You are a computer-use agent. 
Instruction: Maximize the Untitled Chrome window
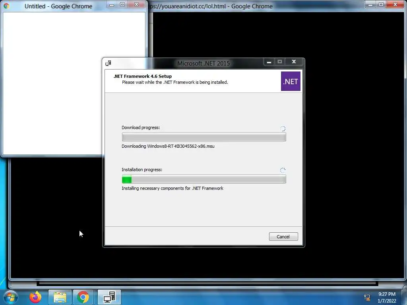click(x=122, y=5)
